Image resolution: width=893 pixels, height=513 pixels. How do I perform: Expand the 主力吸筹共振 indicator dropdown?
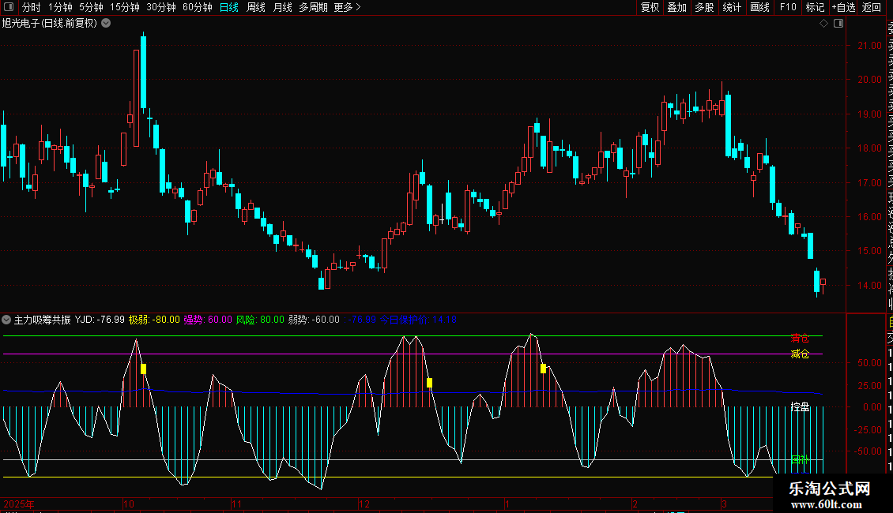pos(7,320)
